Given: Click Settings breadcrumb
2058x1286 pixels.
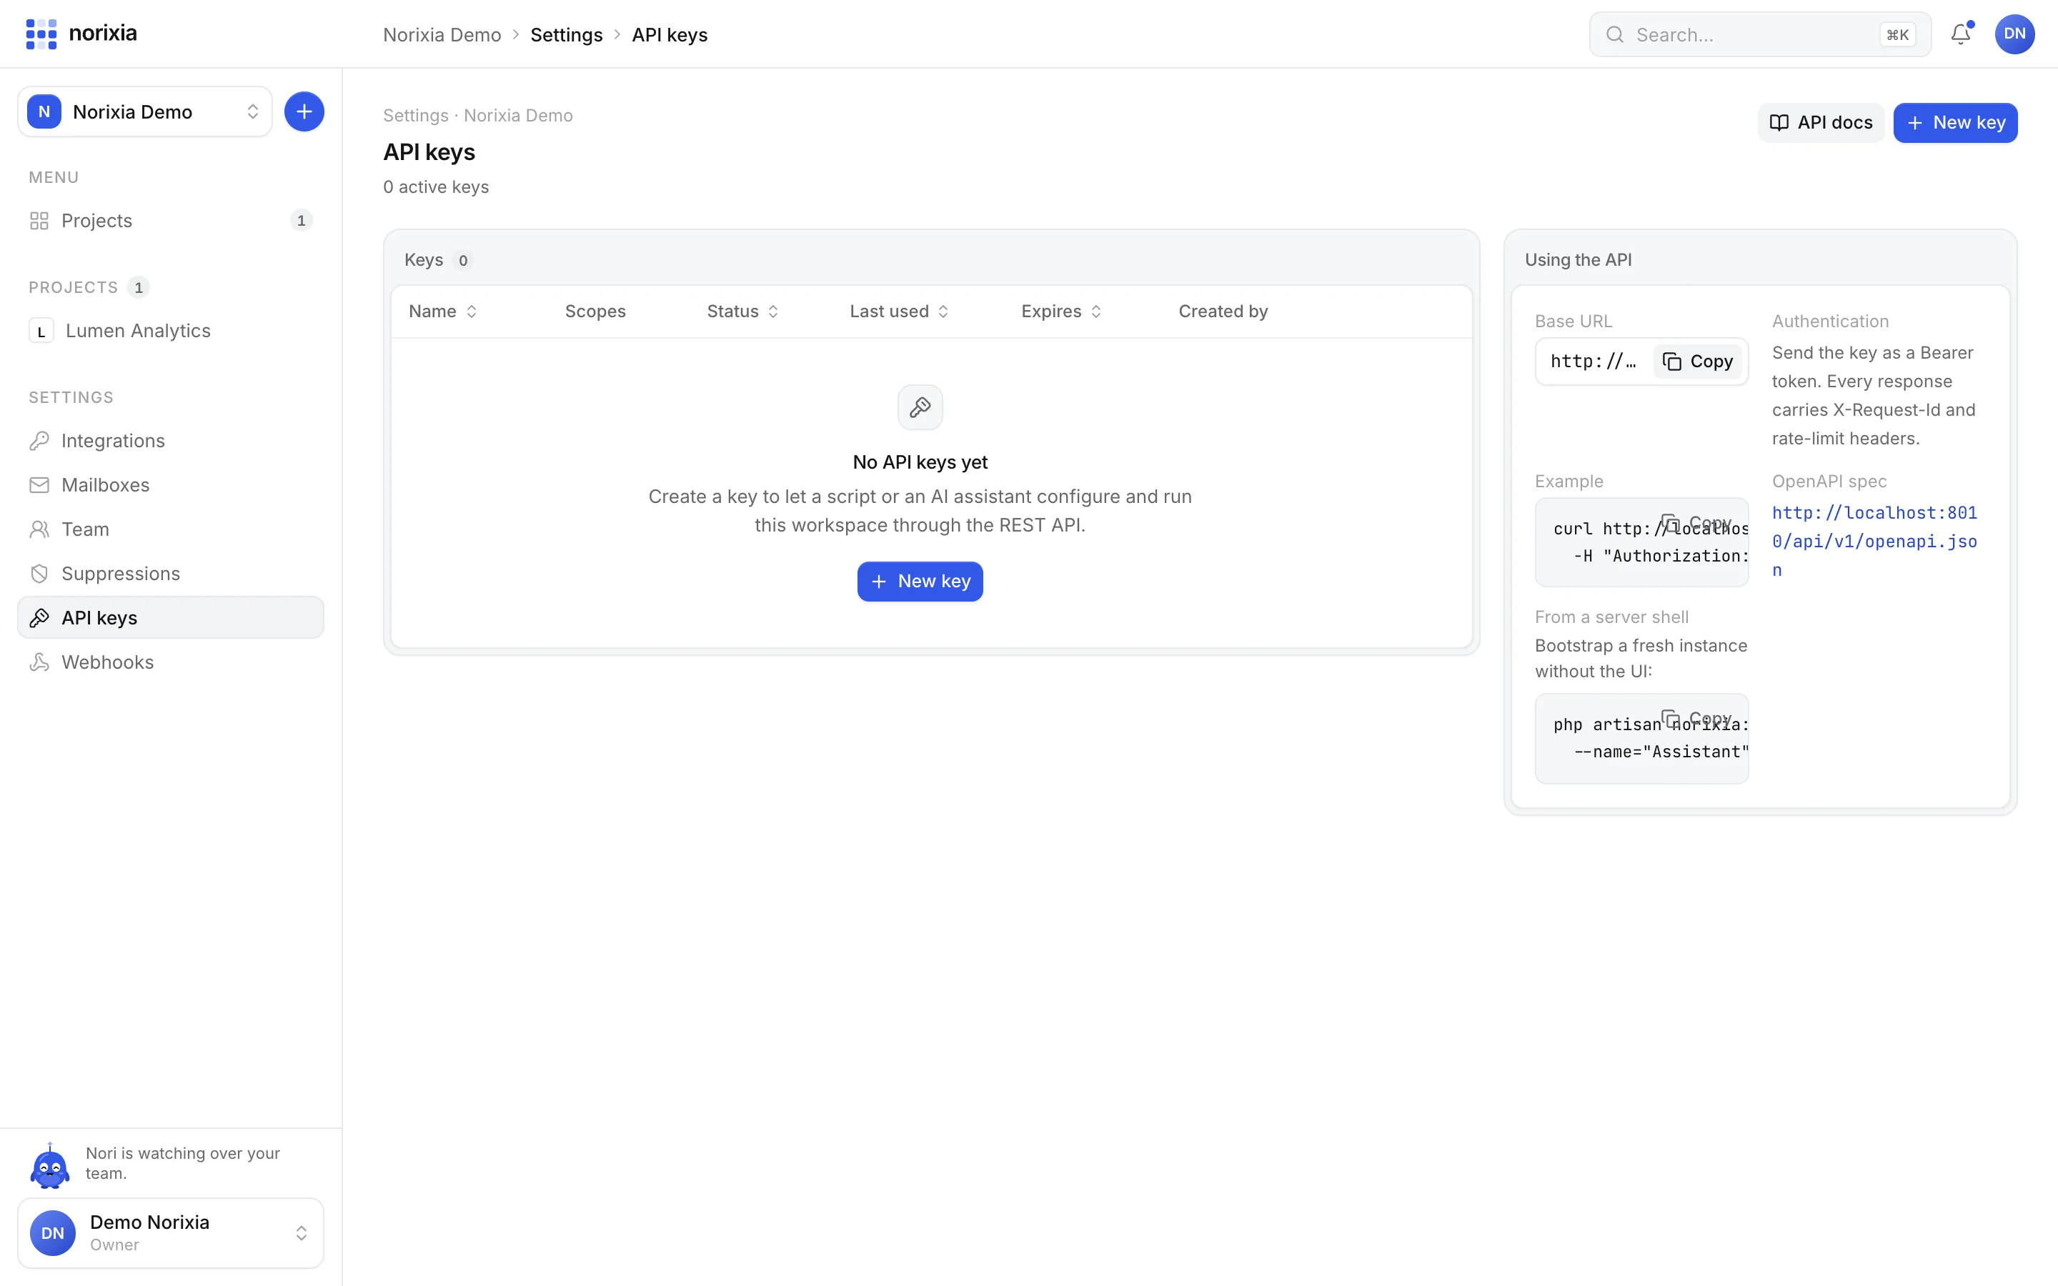Looking at the screenshot, I should (x=567, y=35).
